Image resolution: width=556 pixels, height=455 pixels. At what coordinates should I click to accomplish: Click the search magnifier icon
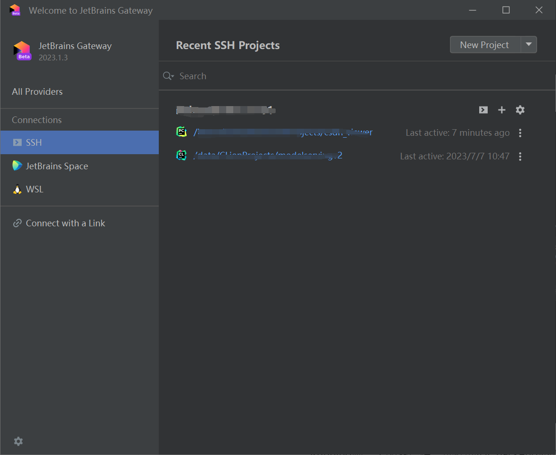click(x=168, y=76)
